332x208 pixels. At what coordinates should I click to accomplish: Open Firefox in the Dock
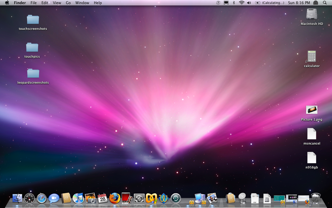[115, 198]
